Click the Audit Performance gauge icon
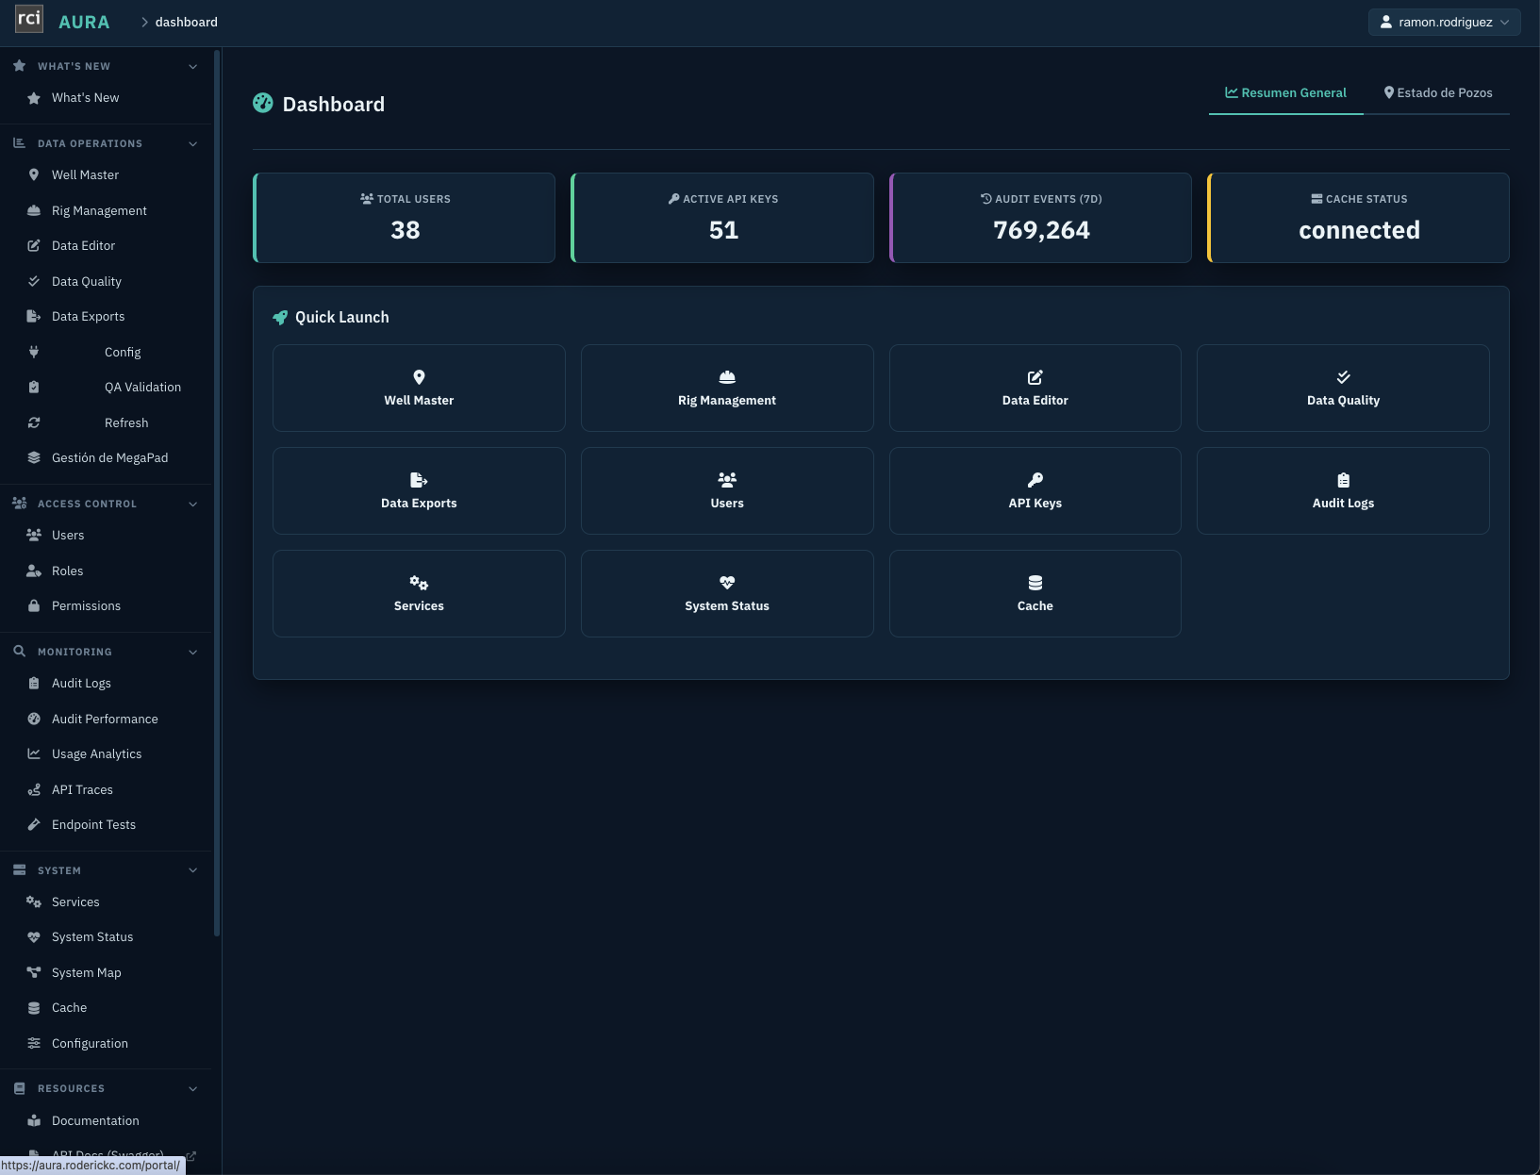1540x1175 pixels. (34, 719)
